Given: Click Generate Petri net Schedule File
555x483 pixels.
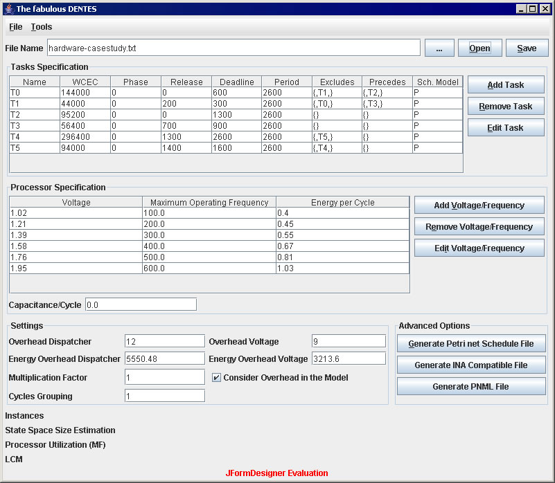Looking at the screenshot, I should click(x=471, y=343).
